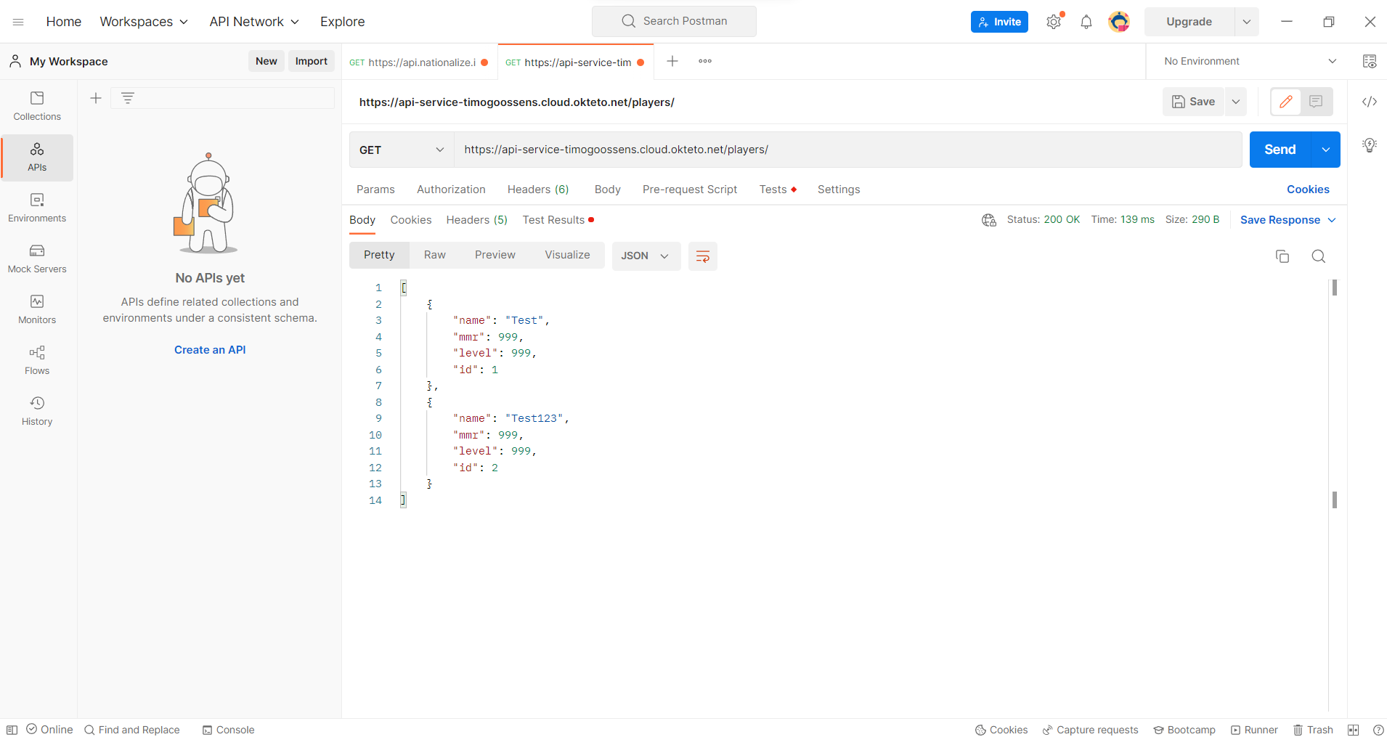Viewport: 1387px width, 737px height.
Task: Open the Console in the status bar
Action: 229,730
